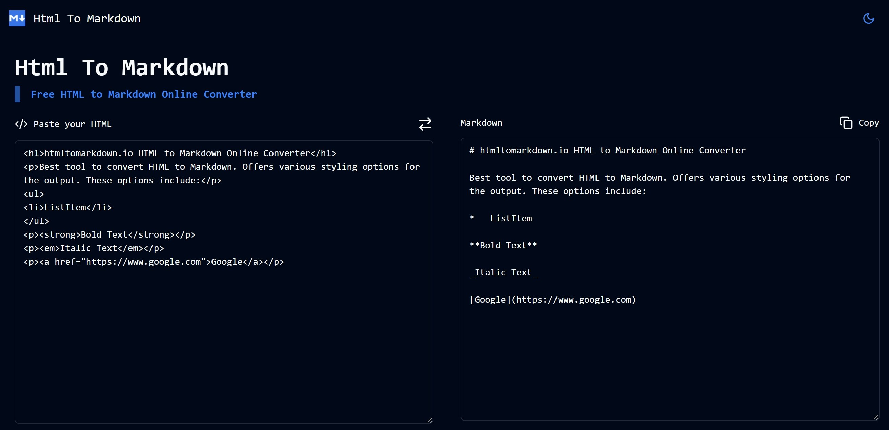Click the 'Paste your HTML' label
This screenshot has height=430, width=889.
[x=72, y=124]
